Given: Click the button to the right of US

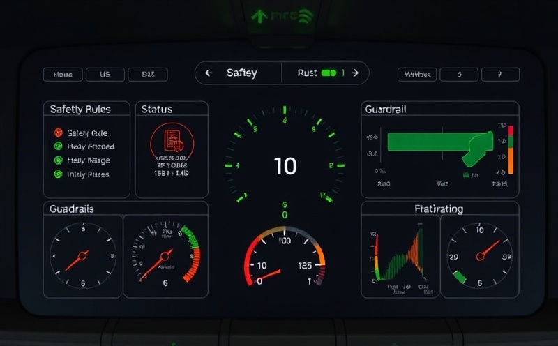Looking at the screenshot, I should coord(148,75).
